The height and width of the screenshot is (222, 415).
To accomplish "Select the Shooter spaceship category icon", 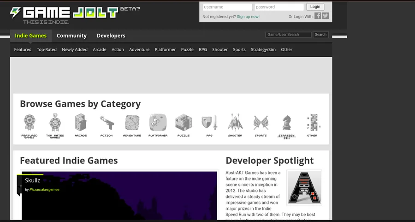I will pyautogui.click(x=235, y=122).
